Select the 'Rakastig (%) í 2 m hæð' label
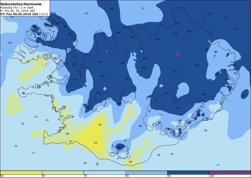Image resolution: width=251 pixels, height=178 pixels. (17, 8)
